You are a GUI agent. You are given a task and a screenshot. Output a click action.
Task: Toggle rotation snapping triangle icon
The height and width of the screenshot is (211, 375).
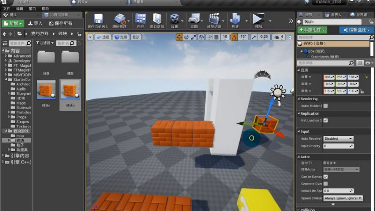pos(234,37)
